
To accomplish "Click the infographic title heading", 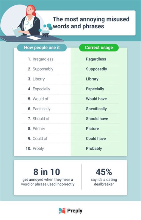I will coord(91,23).
